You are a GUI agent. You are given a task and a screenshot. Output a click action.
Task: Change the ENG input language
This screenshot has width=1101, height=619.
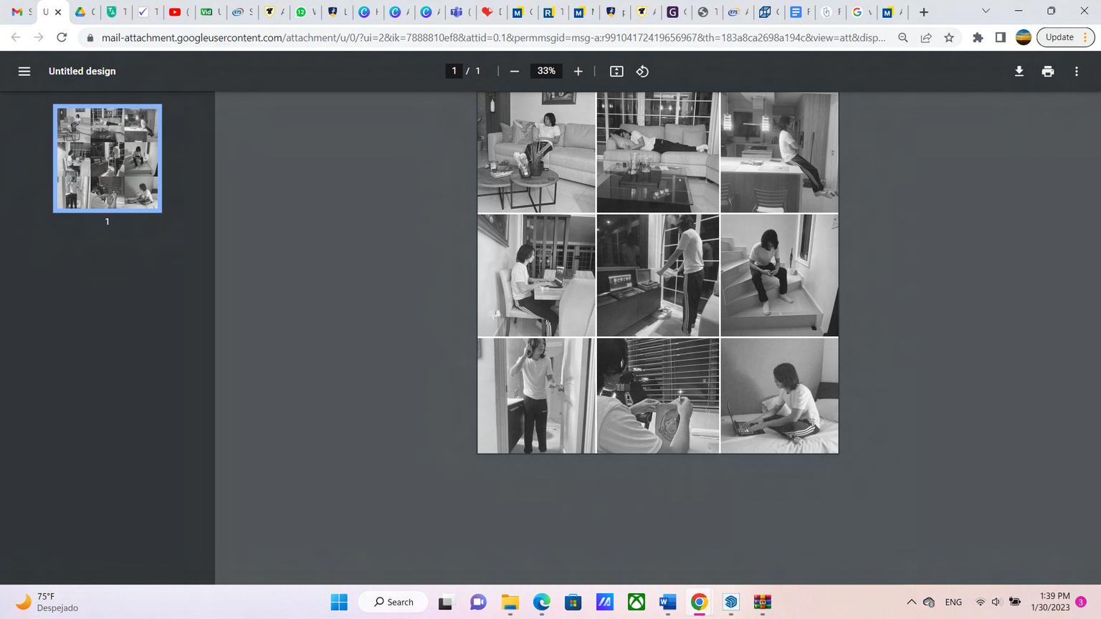pos(953,602)
